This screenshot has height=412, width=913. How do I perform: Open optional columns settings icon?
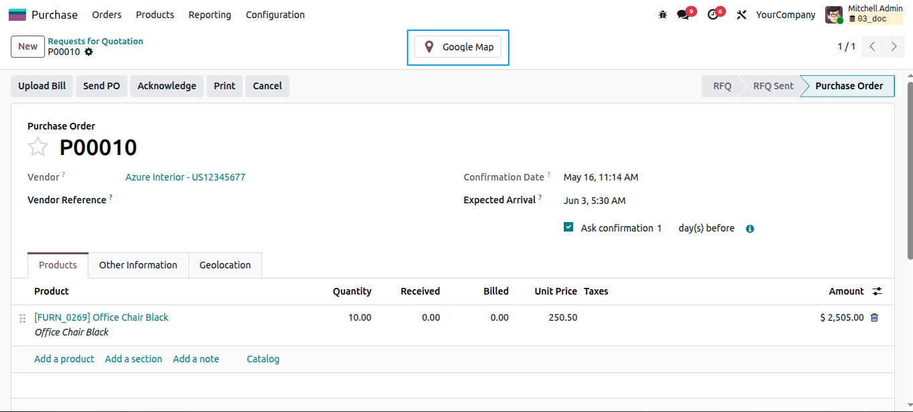point(877,291)
